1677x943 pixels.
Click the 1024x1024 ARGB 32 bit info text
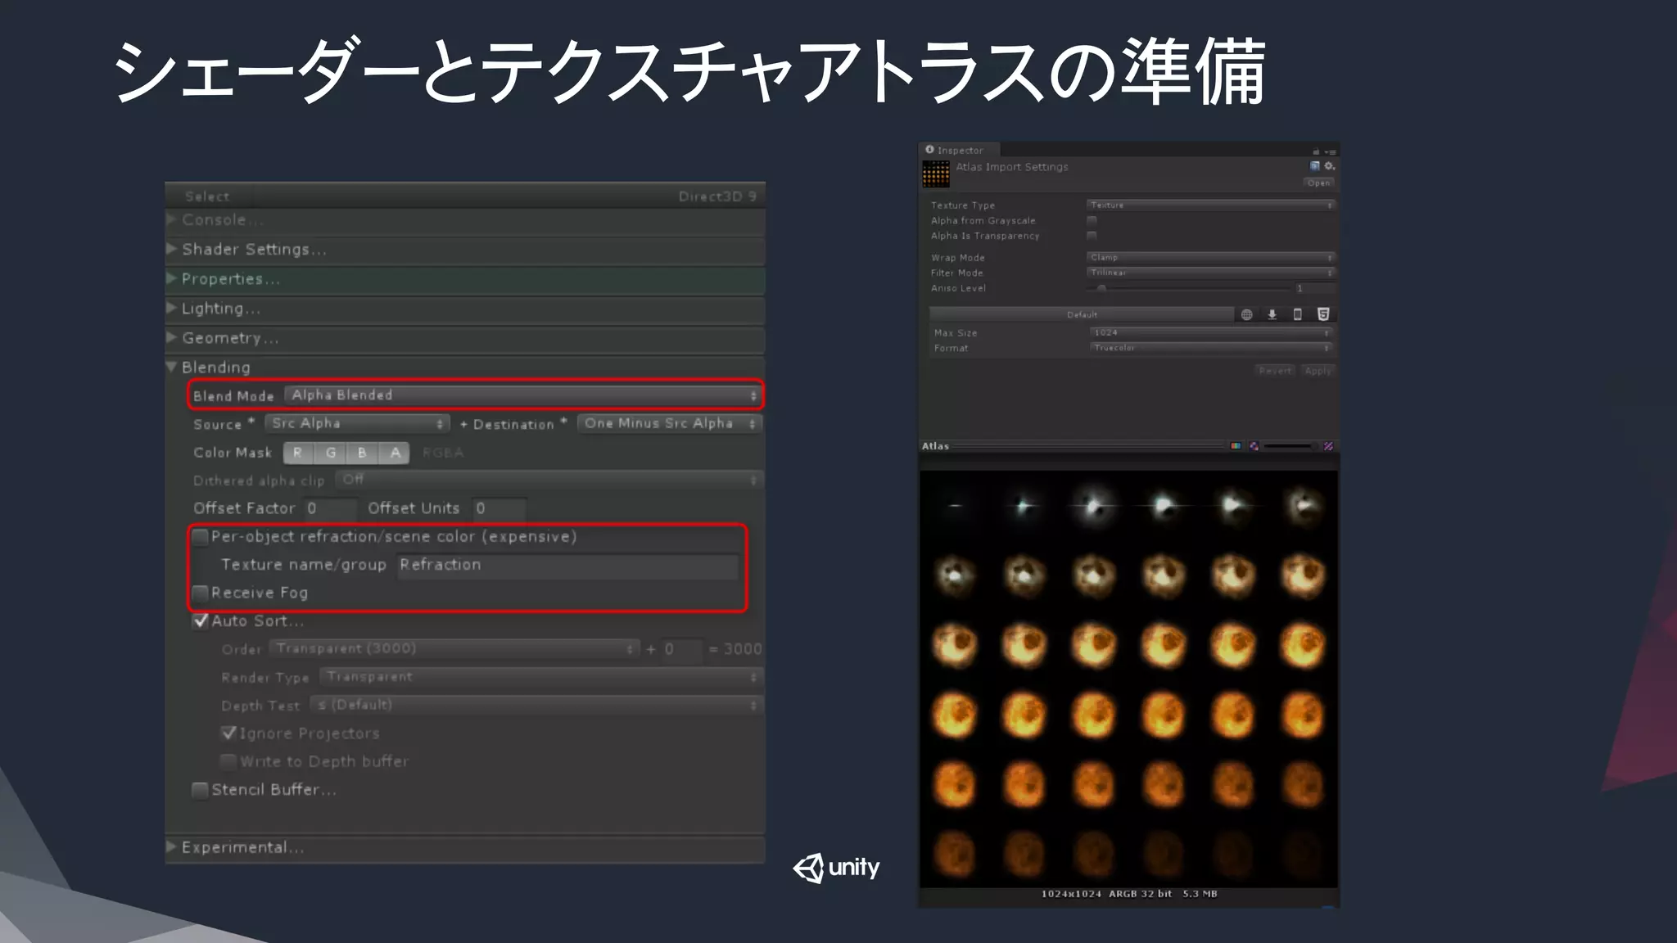coord(1129,894)
